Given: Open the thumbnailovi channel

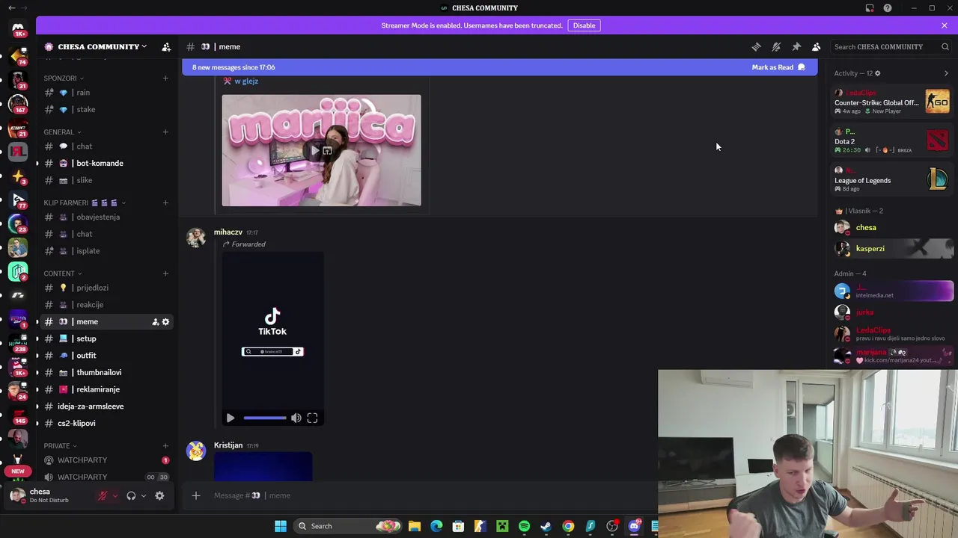Looking at the screenshot, I should 107,372.
